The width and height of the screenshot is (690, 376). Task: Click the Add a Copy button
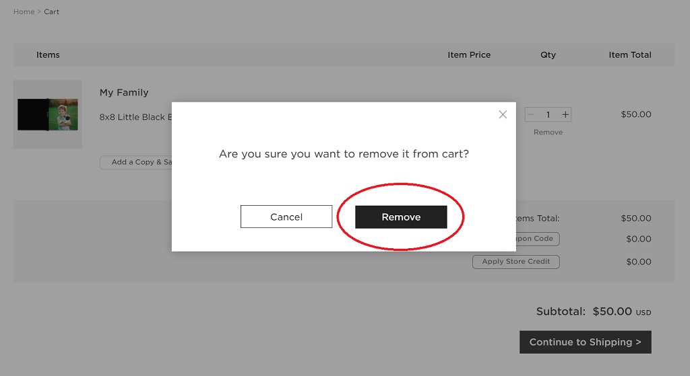(136, 162)
